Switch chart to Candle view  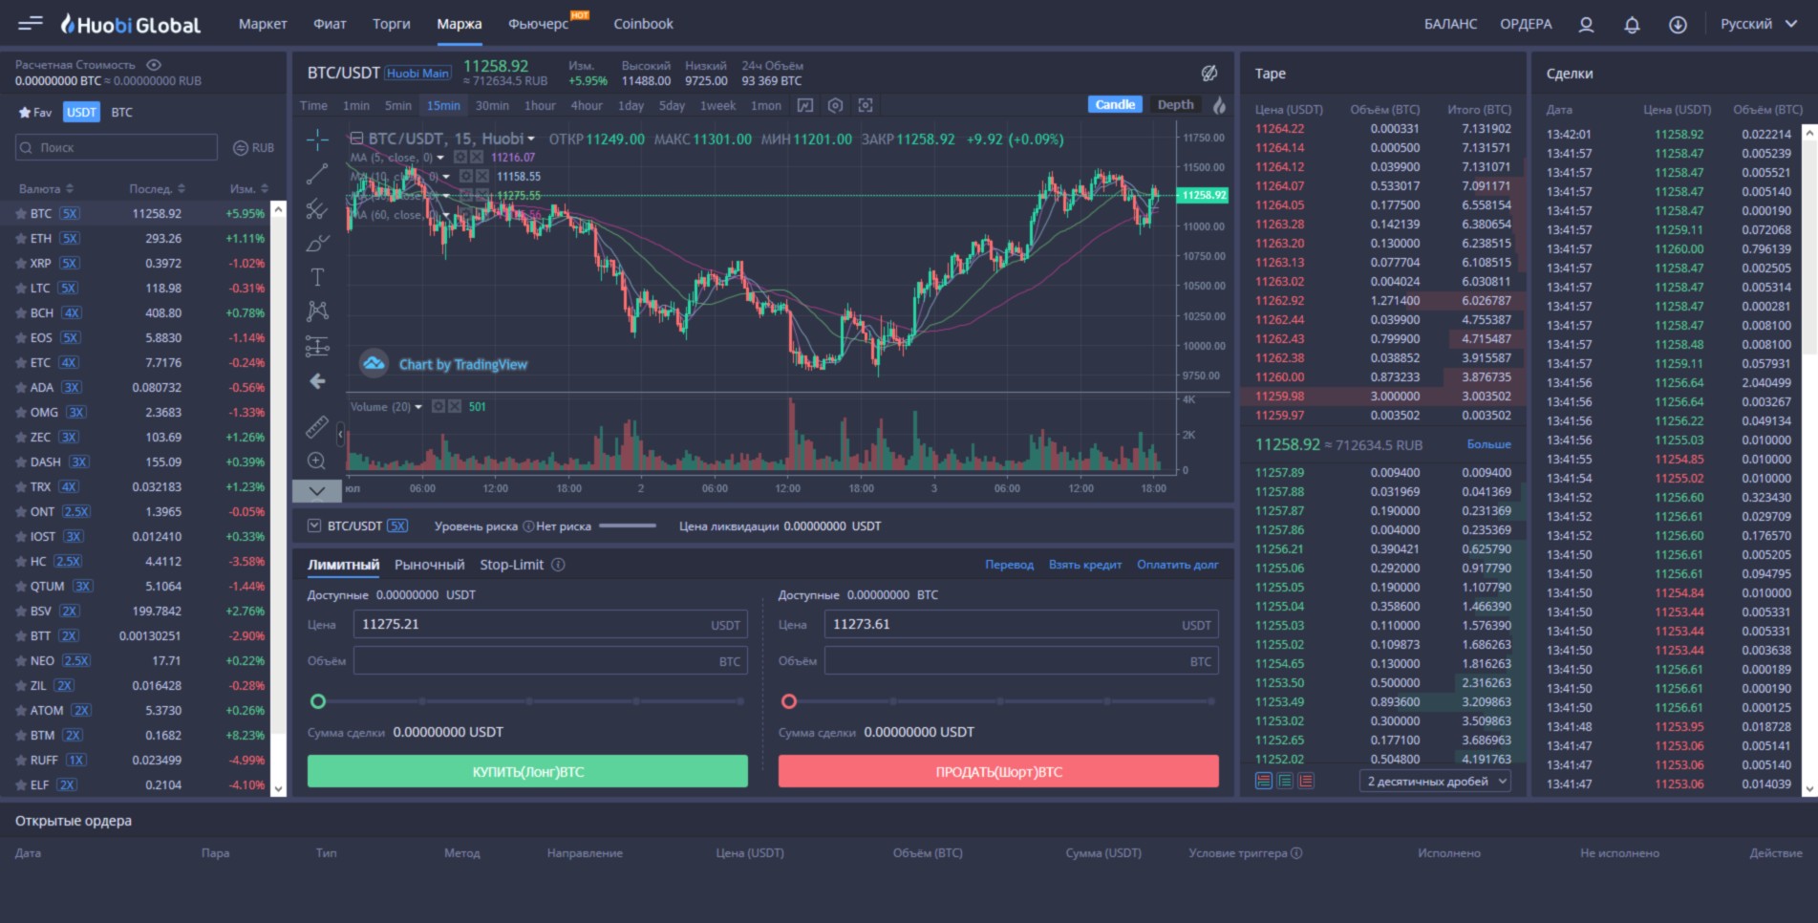[1115, 105]
